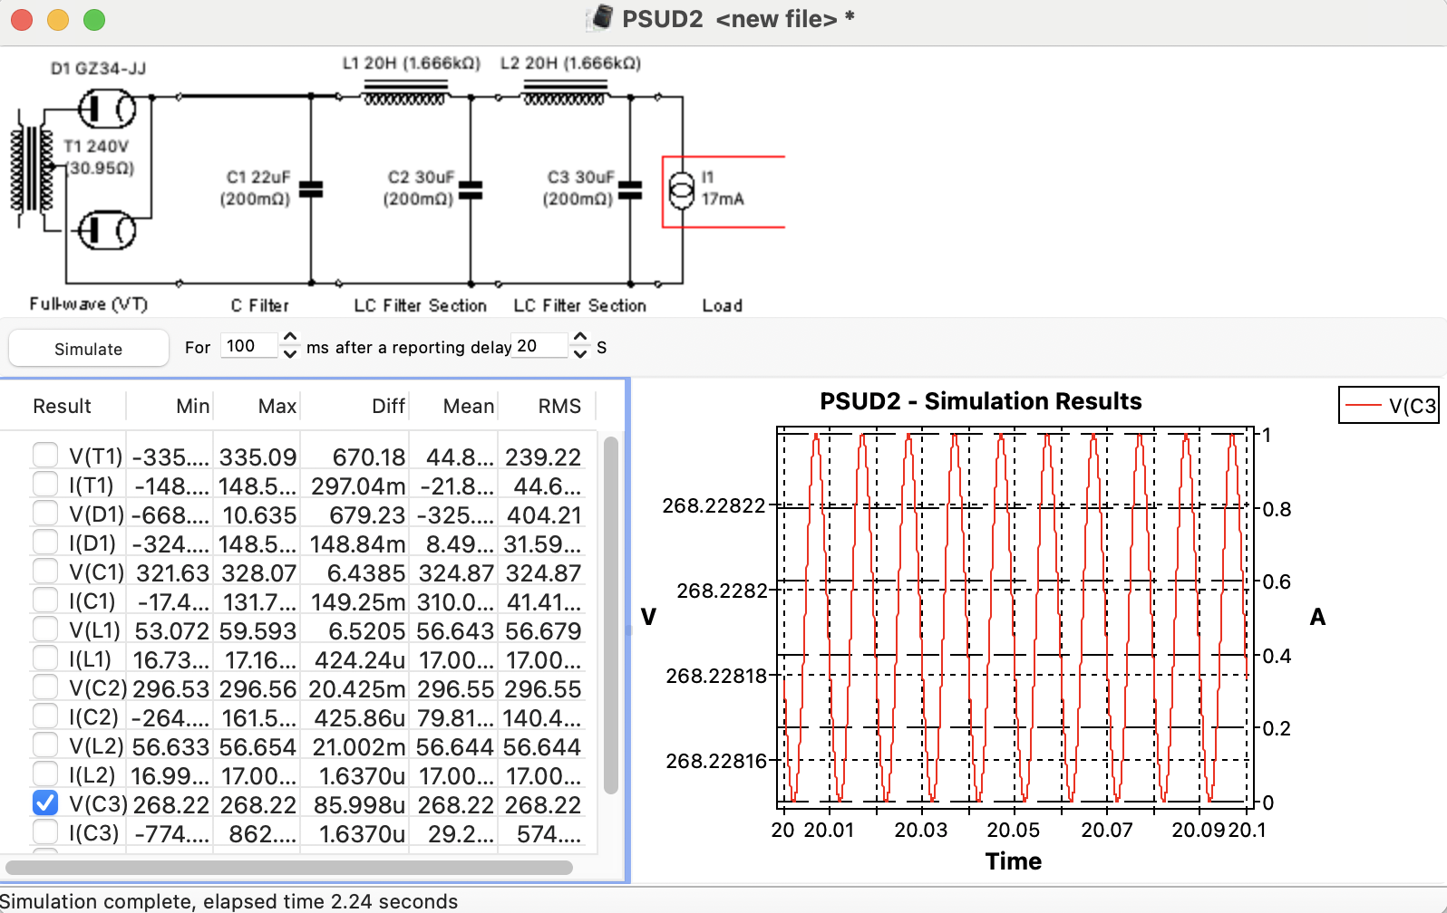Select the C2 30uF capacitor symbol
The width and height of the screenshot is (1447, 913).
click(471, 189)
